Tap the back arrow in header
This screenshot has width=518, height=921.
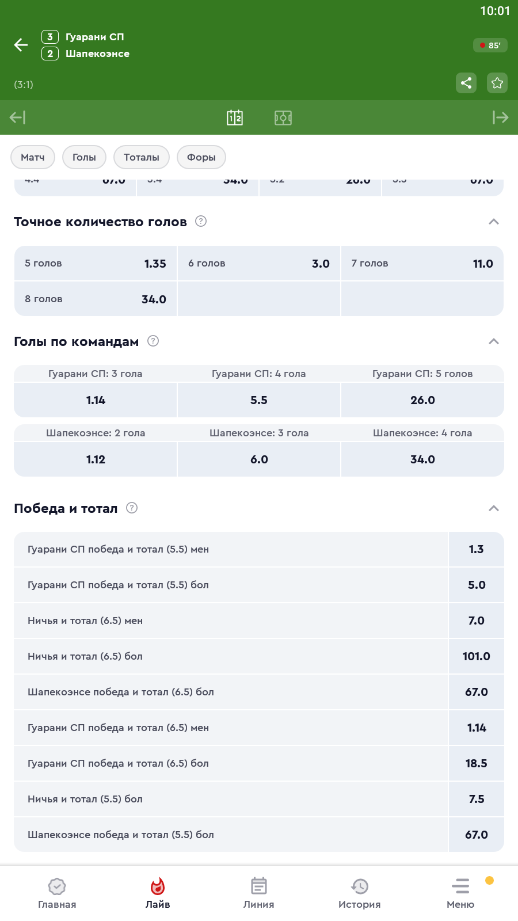coord(21,45)
